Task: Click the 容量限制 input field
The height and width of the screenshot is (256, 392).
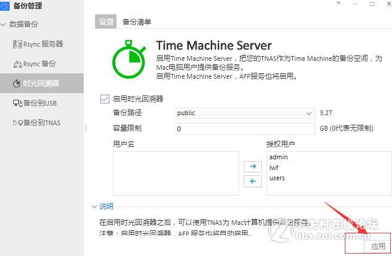Action: click(x=246, y=129)
